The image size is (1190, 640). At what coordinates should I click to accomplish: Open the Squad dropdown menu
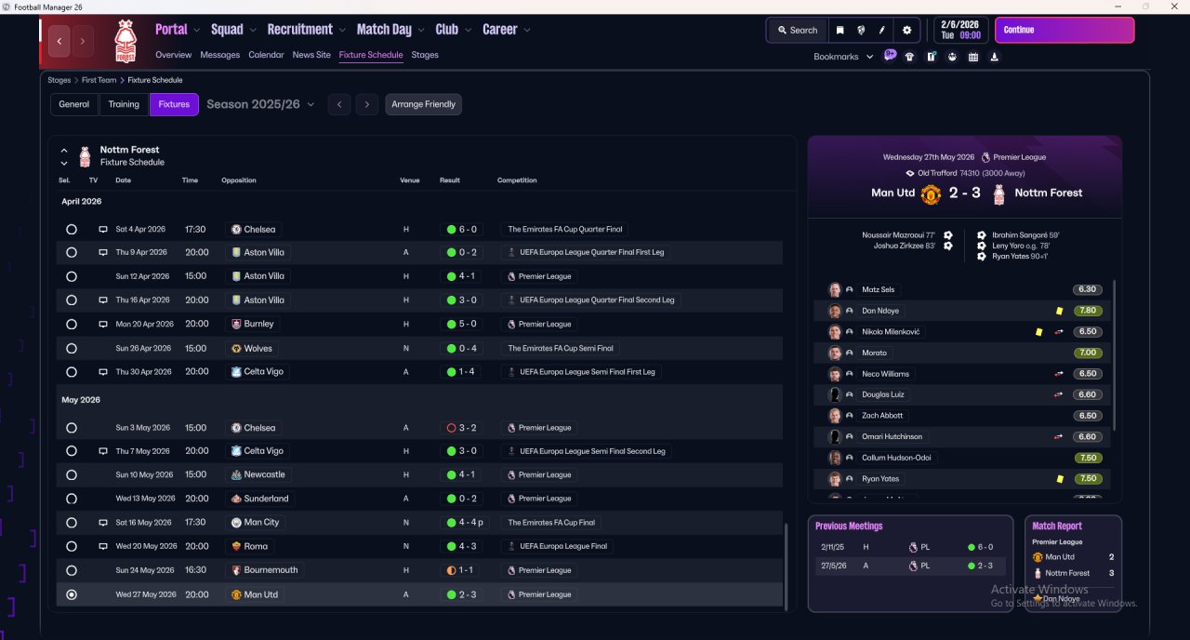pos(233,30)
